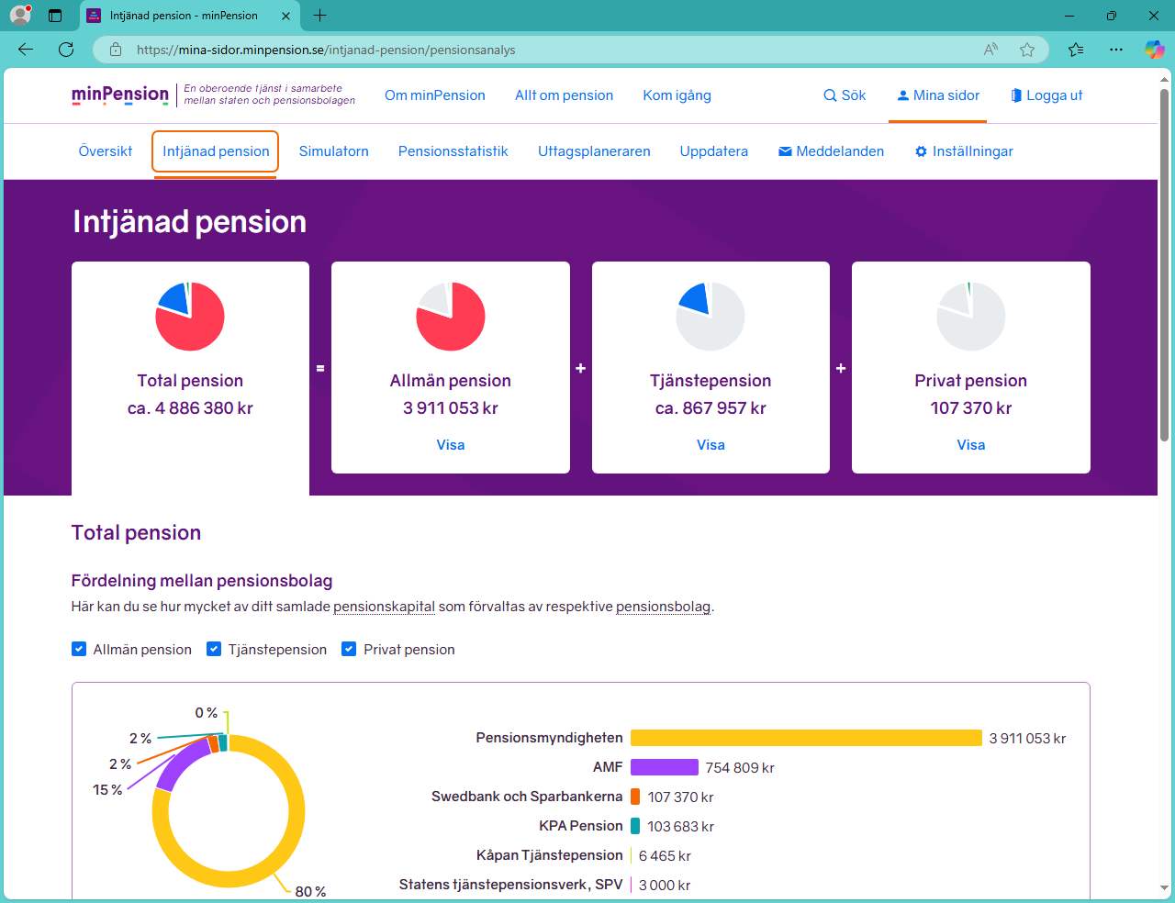The height and width of the screenshot is (903, 1175).
Task: Uncheck the Privat pension checkbox
Action: (349, 649)
